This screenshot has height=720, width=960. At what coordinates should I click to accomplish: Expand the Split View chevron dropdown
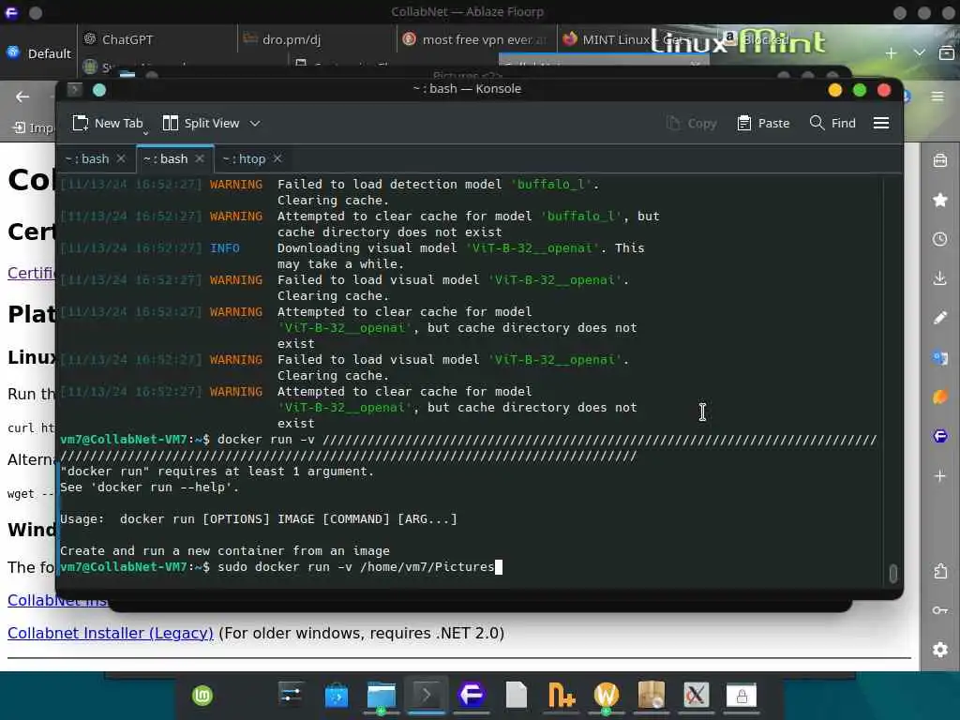(x=255, y=123)
